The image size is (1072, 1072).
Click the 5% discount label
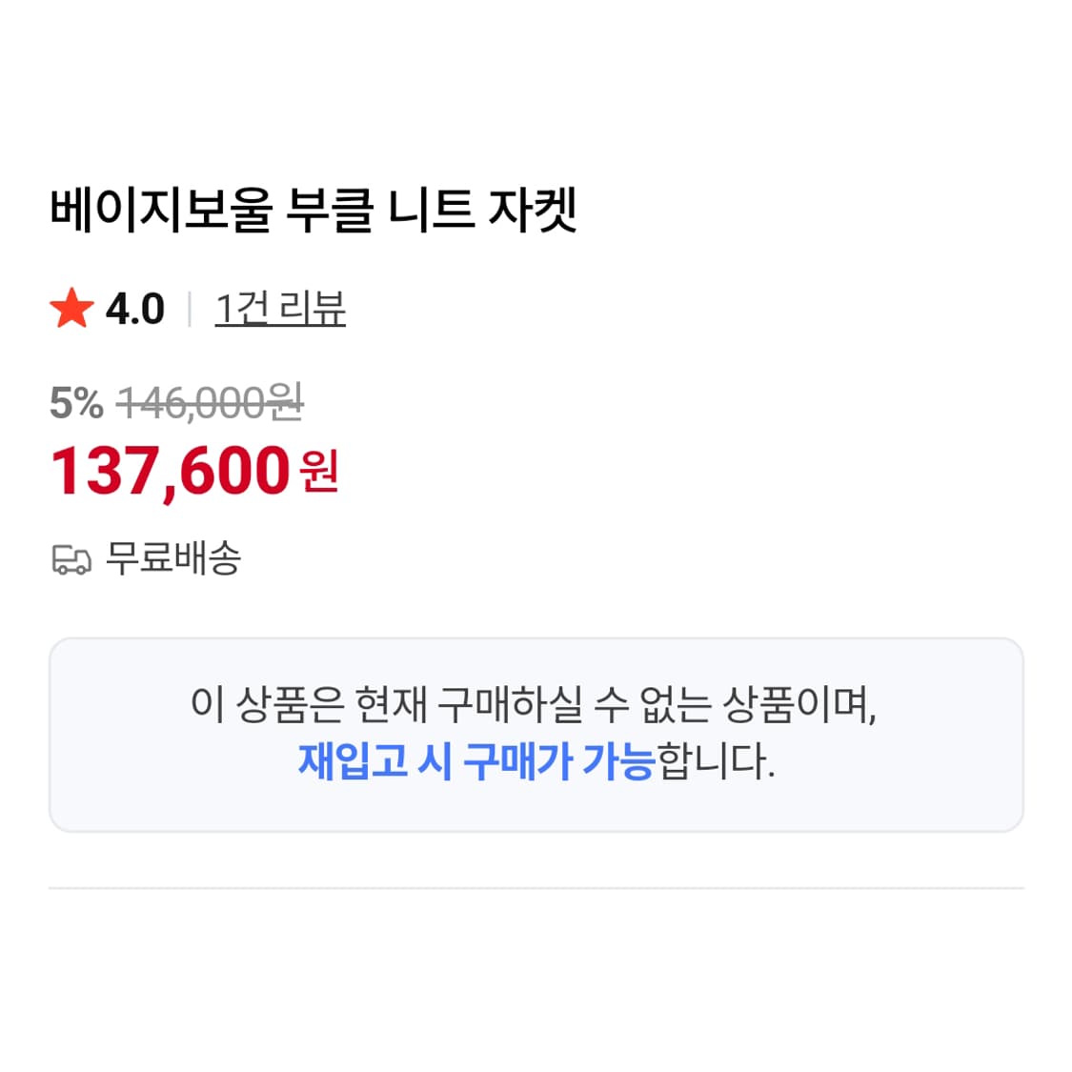pos(75,404)
